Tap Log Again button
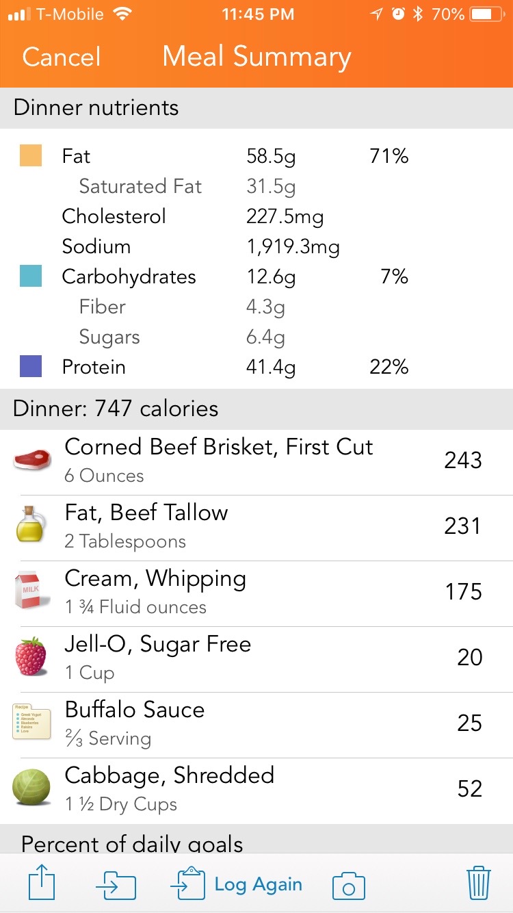Image resolution: width=513 pixels, height=913 pixels. pyautogui.click(x=237, y=884)
